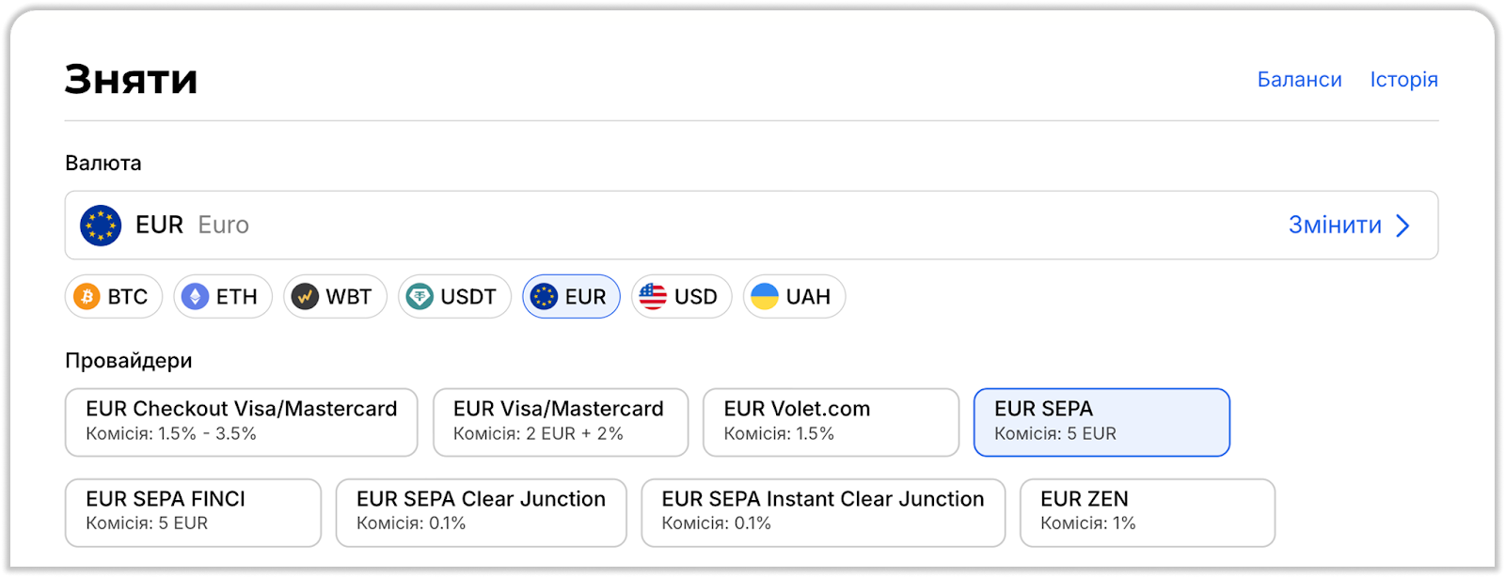The image size is (1505, 577).
Task: Open Історія withdrawal history
Action: pyautogui.click(x=1403, y=80)
